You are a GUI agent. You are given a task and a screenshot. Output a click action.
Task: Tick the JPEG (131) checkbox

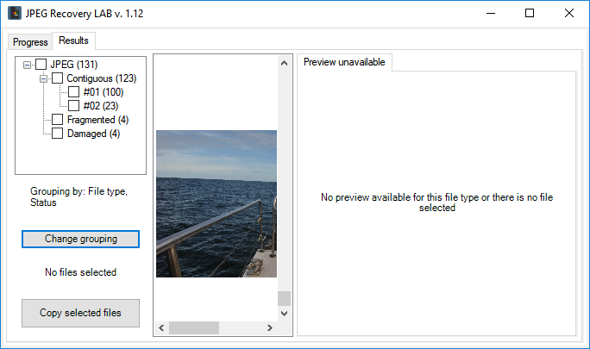pyautogui.click(x=41, y=65)
